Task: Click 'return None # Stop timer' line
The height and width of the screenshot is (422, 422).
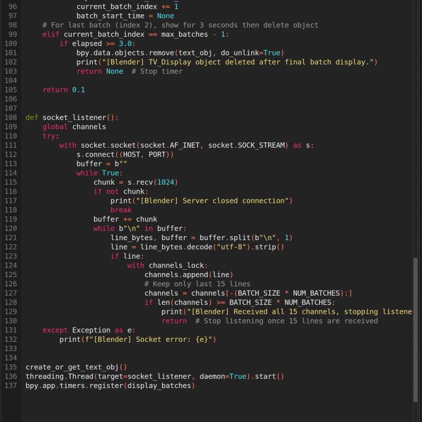Action: point(130,71)
